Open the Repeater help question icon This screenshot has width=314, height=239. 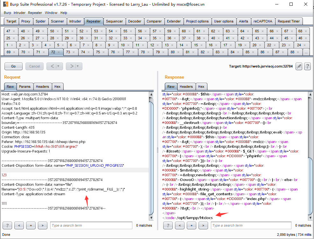pos(307,66)
